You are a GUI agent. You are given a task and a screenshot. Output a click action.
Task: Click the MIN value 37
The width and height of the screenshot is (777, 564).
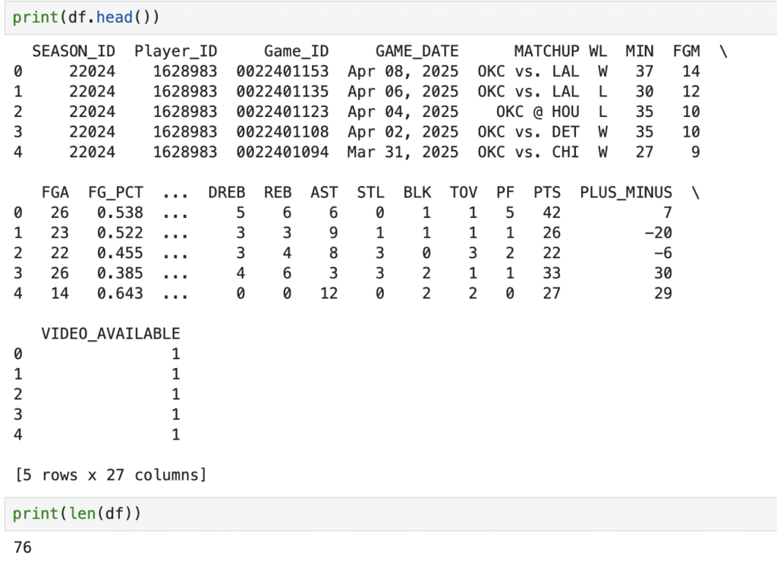644,71
